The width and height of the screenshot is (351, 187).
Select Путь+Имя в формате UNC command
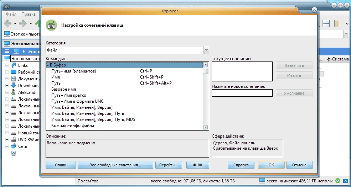pos(124,101)
